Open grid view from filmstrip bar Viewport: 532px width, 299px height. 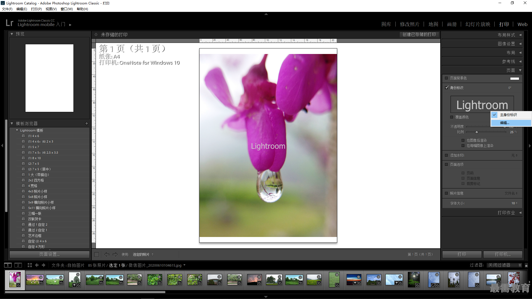30,265
